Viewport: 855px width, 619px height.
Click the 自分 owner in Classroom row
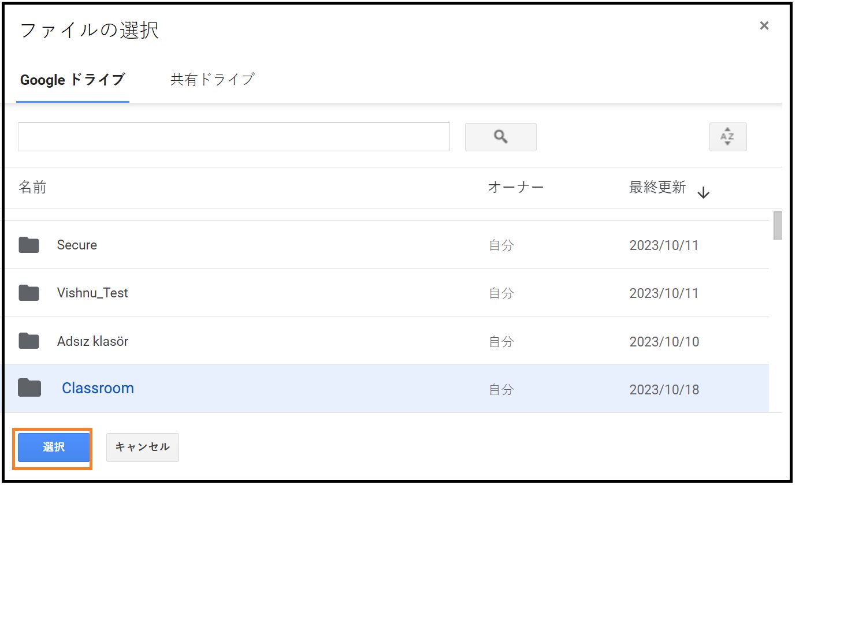(x=501, y=390)
